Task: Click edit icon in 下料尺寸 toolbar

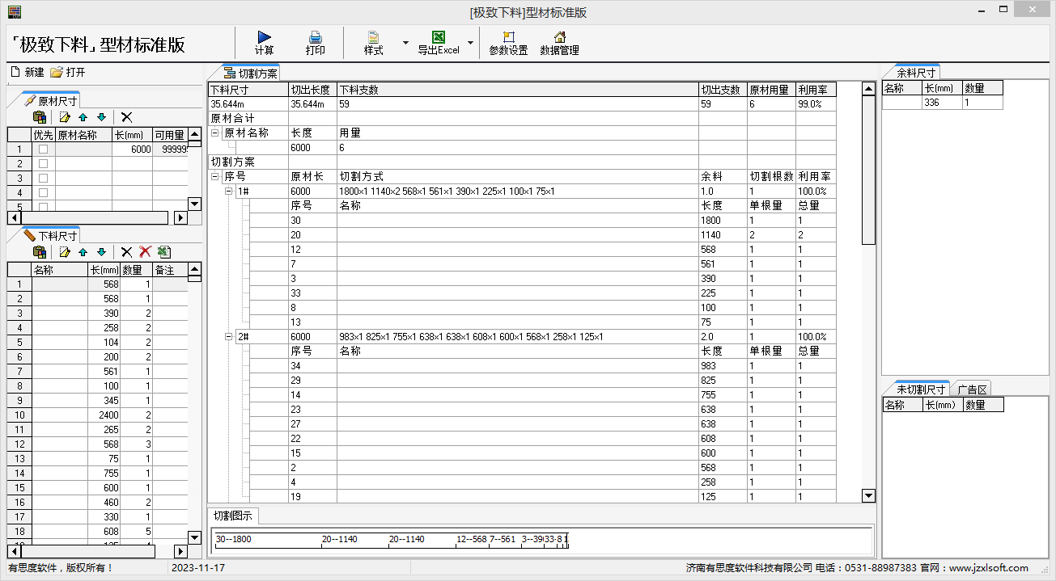Action: click(x=65, y=252)
